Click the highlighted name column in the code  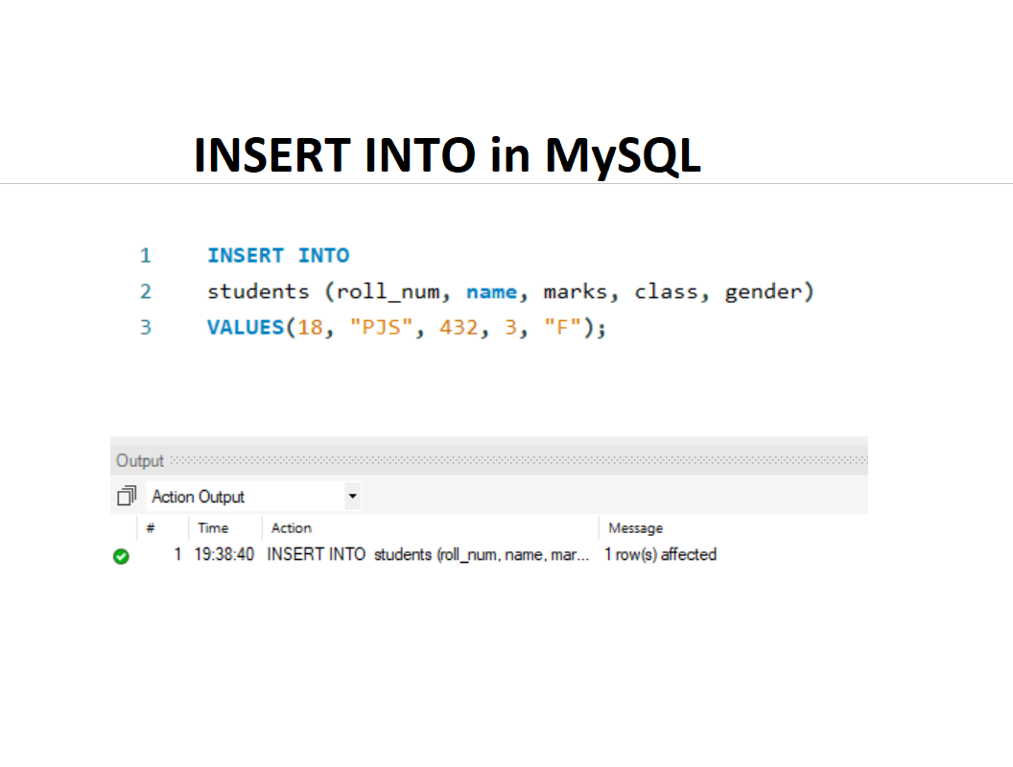pos(491,291)
